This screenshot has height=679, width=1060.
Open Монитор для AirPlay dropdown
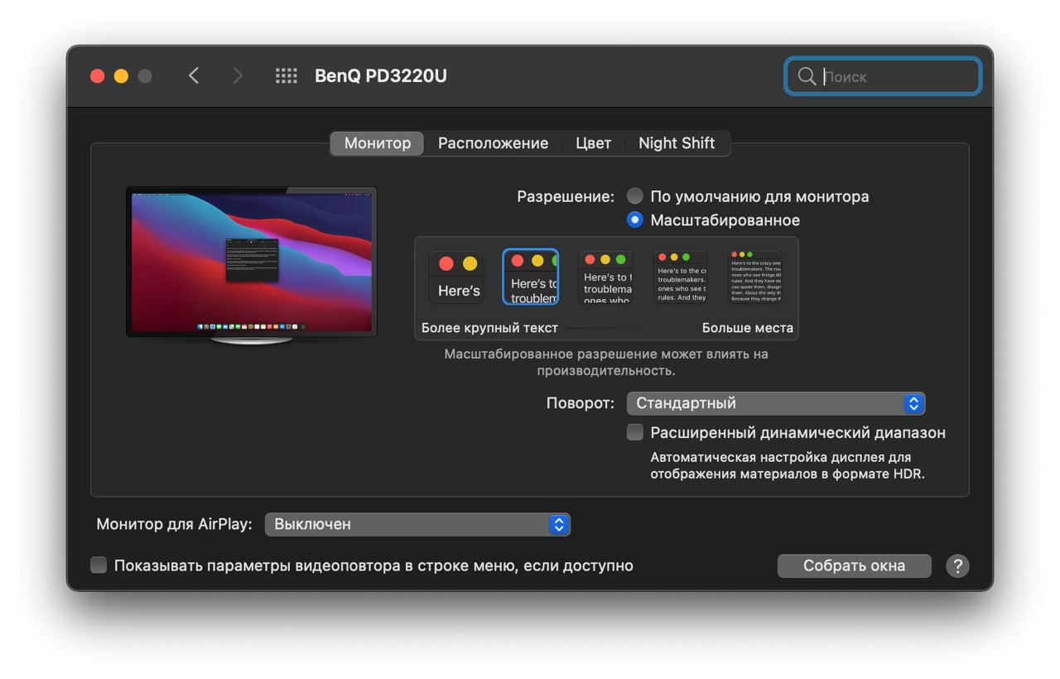click(x=417, y=524)
